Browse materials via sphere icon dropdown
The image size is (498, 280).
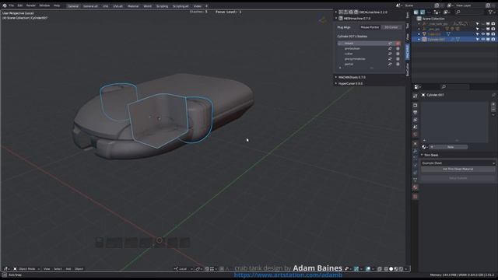425,147
